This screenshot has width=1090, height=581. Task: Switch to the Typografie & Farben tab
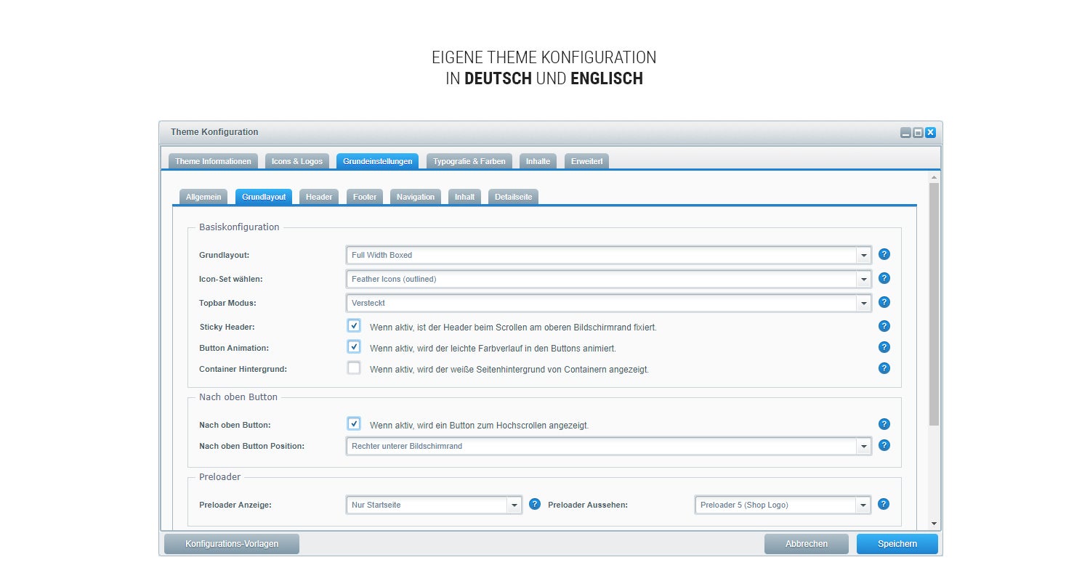click(x=469, y=161)
